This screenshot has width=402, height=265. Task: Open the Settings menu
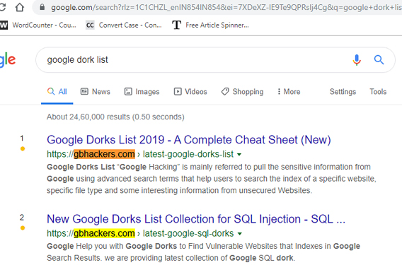click(x=343, y=92)
